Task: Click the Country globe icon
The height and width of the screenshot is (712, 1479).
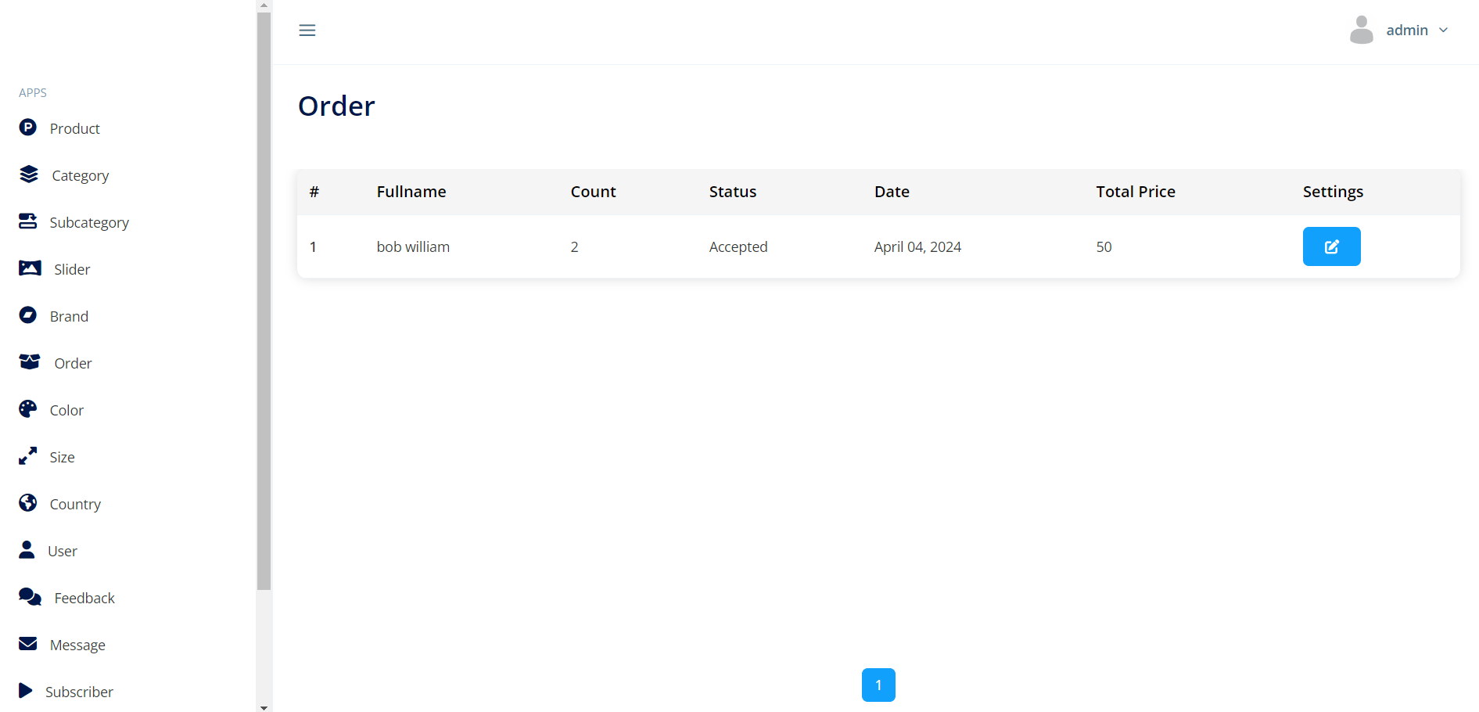Action: coord(28,503)
